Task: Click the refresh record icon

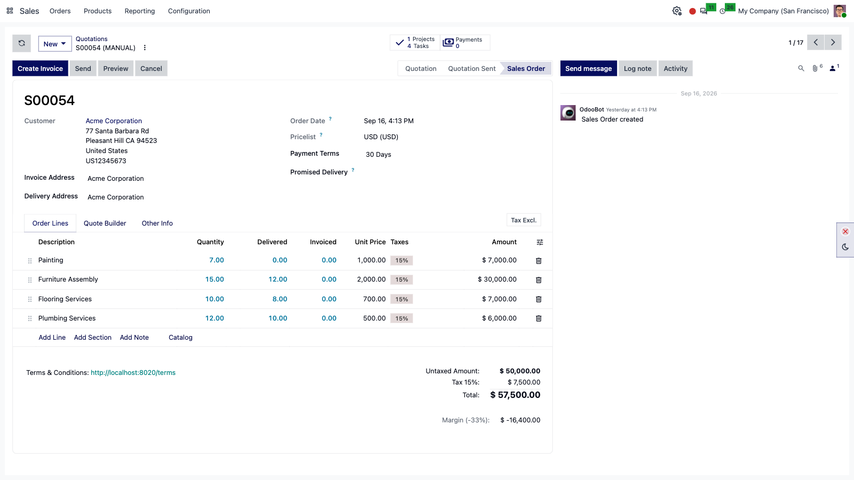Action: coord(22,44)
